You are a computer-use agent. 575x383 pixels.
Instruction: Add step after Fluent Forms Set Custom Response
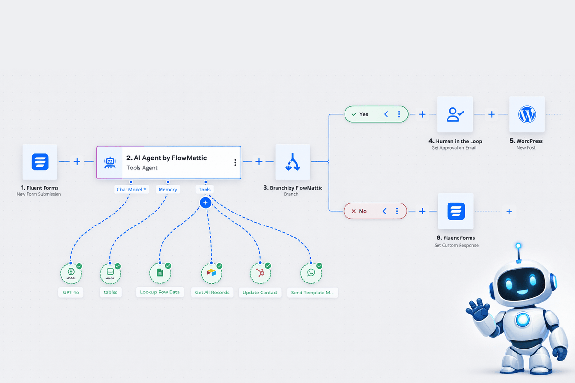point(509,211)
